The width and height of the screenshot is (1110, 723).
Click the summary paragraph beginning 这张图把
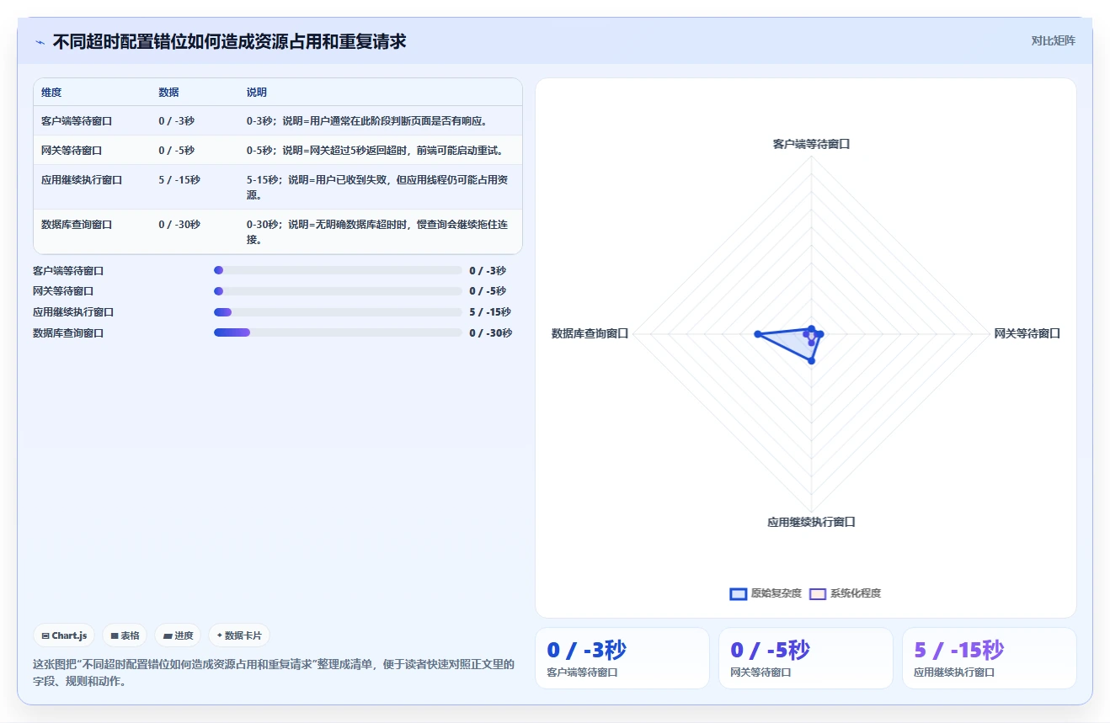pos(274,672)
